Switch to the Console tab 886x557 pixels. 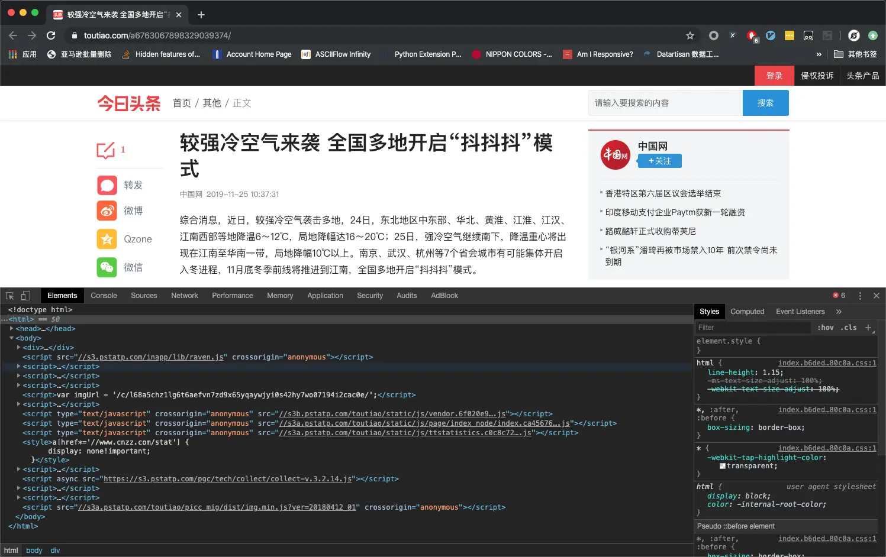[x=104, y=296]
